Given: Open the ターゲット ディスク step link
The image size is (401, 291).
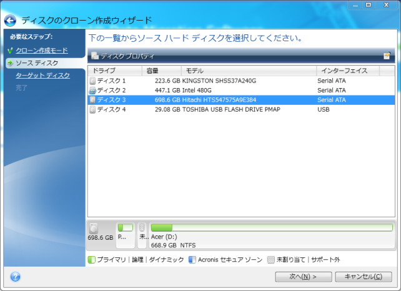Looking at the screenshot, I should click(x=42, y=76).
